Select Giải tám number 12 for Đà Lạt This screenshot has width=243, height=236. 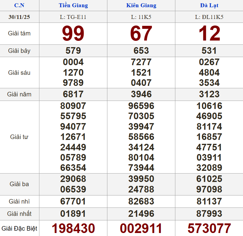(x=209, y=33)
